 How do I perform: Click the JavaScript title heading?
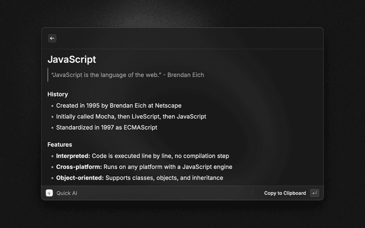[x=72, y=59]
